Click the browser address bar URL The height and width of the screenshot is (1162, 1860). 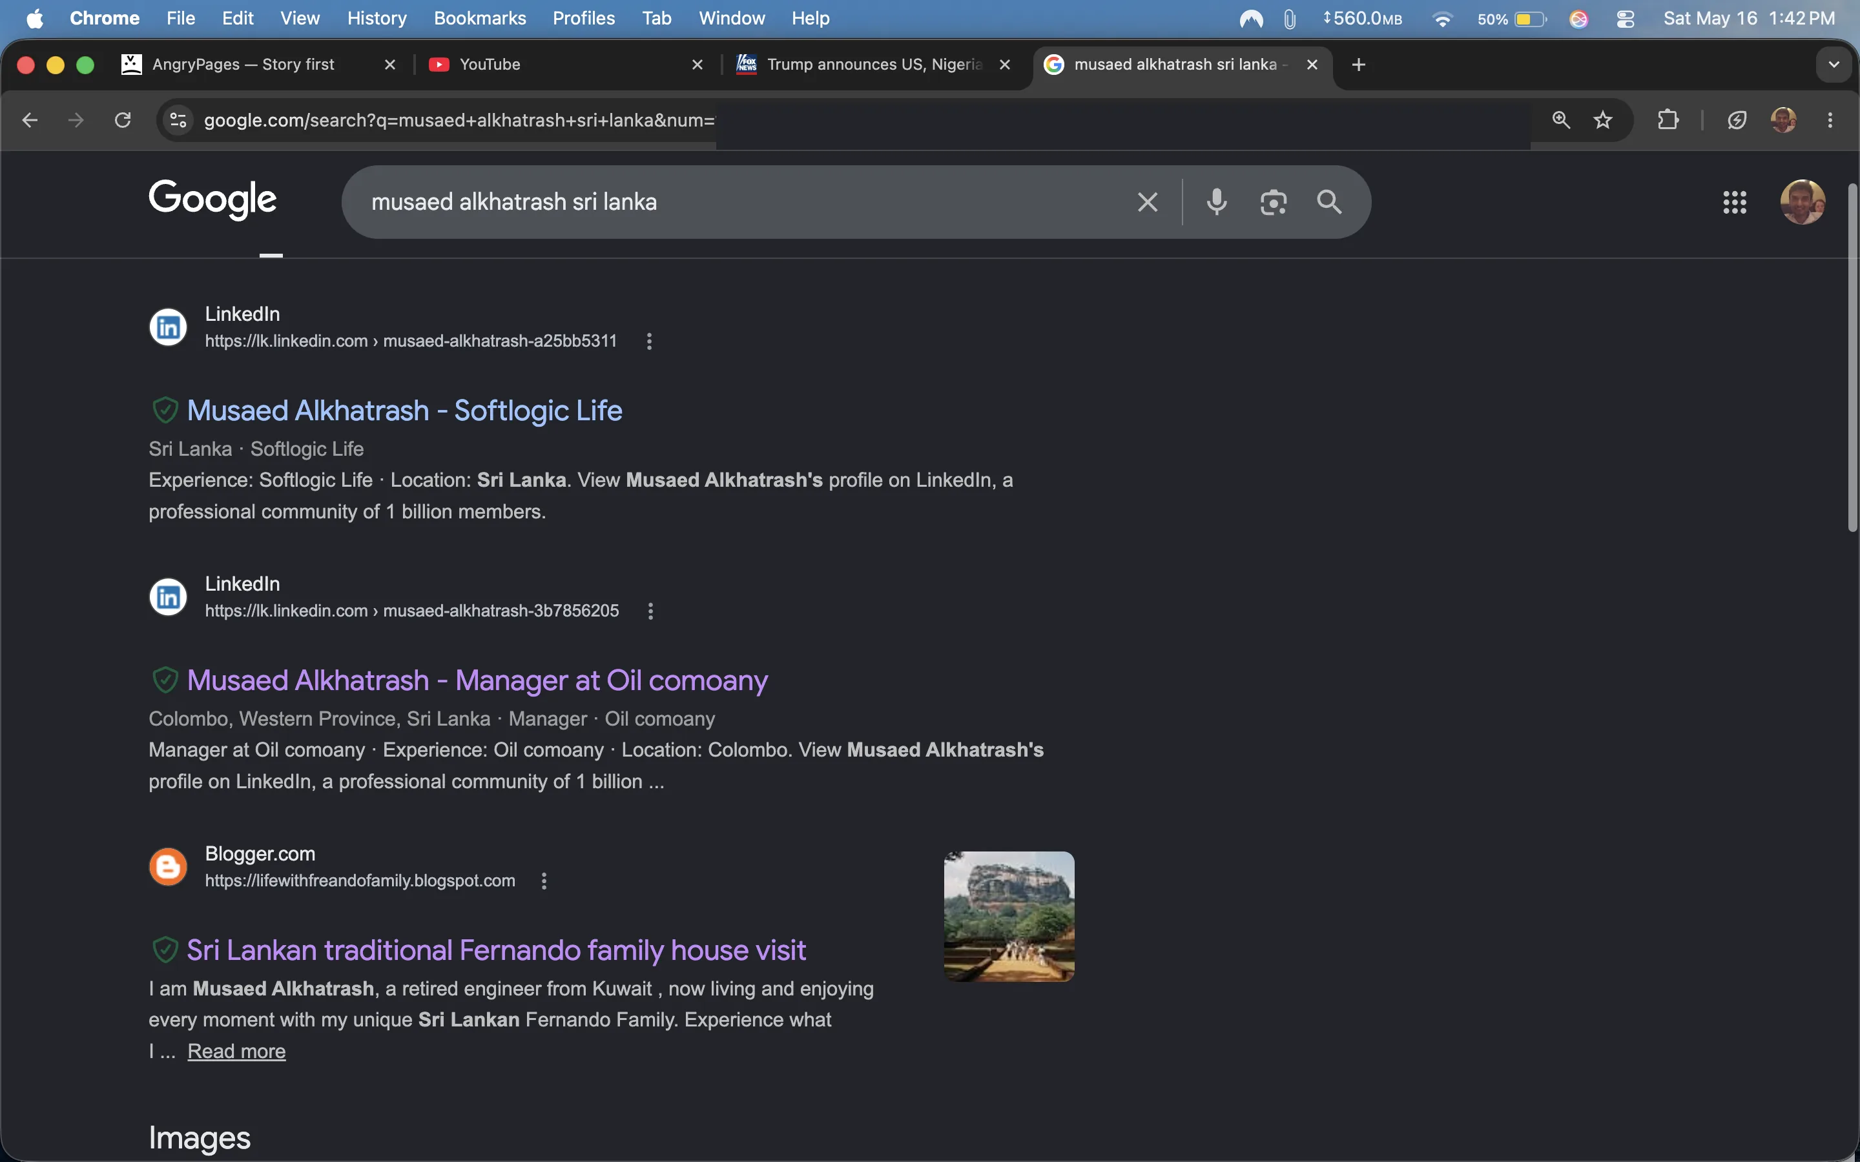click(x=459, y=120)
